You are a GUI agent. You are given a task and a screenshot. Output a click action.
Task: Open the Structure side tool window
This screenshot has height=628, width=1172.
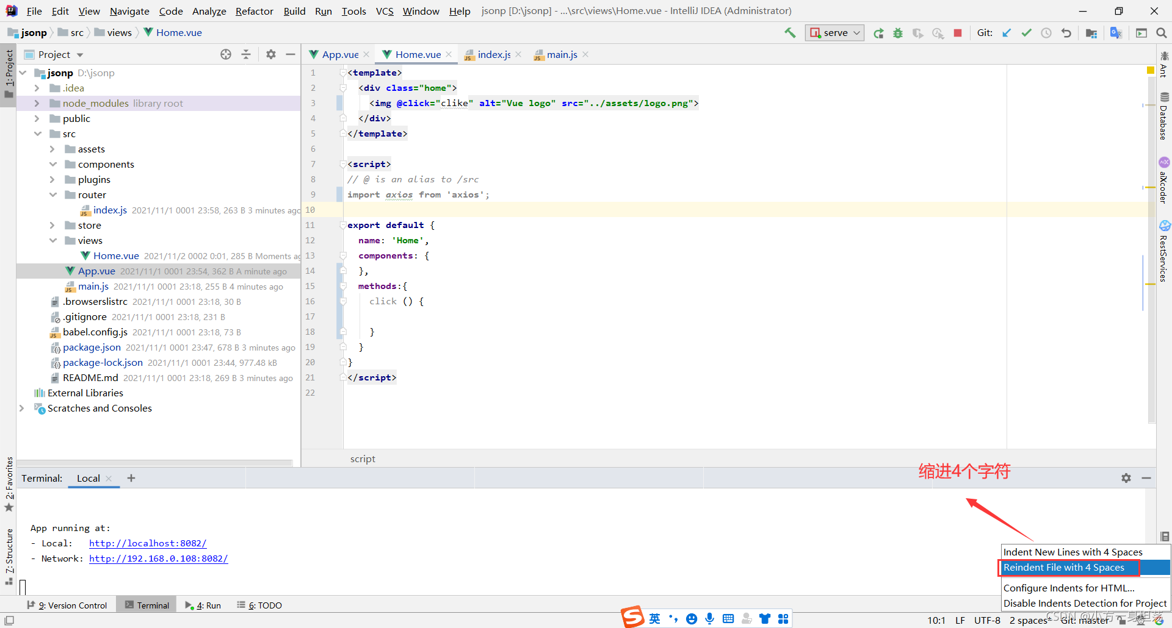pos(9,557)
